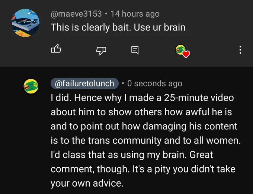Visit the @maeve3153 channel link
Viewport: 253px width, 194px height.
pyautogui.click(x=76, y=14)
